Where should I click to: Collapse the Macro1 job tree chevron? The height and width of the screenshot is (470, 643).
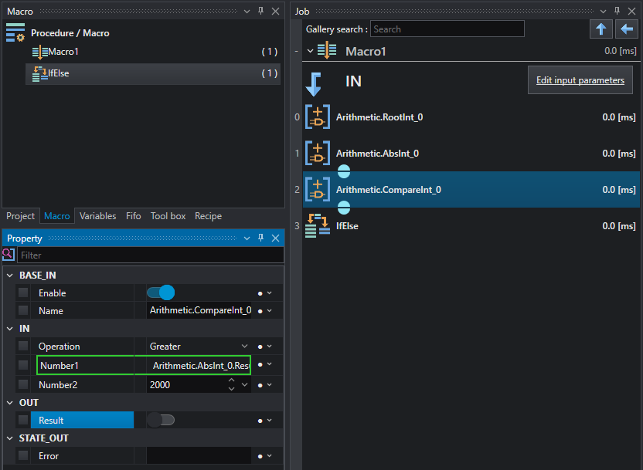click(x=311, y=51)
